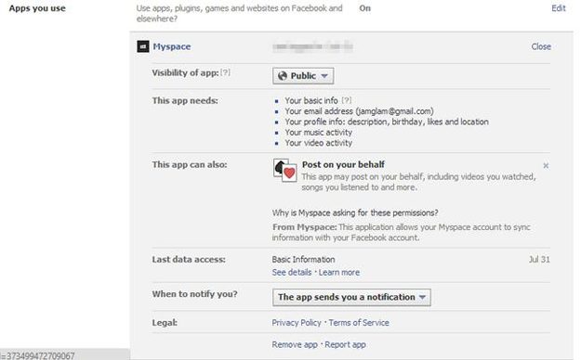Open the Myspace app name link
The height and width of the screenshot is (360, 581).
point(172,46)
